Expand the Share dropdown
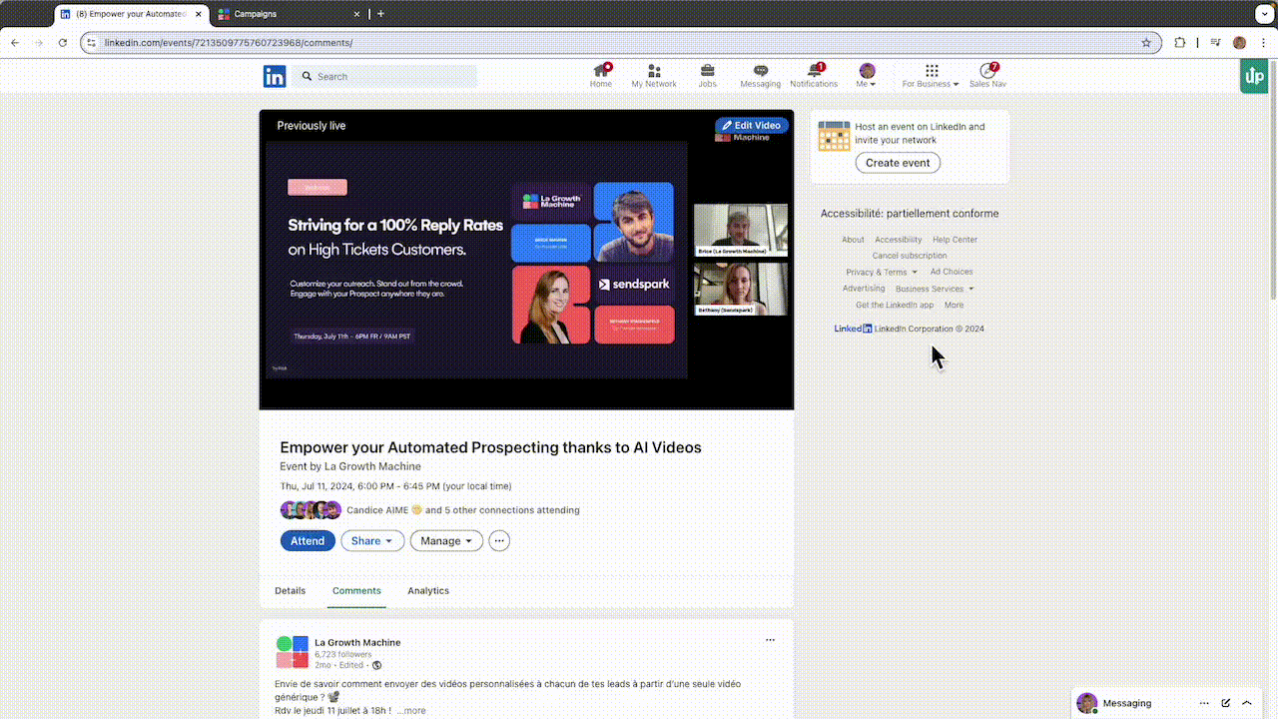1278x719 pixels. point(372,540)
